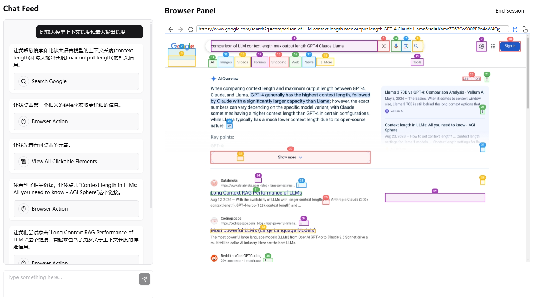
Task: Open the Learn more link
Action: point(472,78)
